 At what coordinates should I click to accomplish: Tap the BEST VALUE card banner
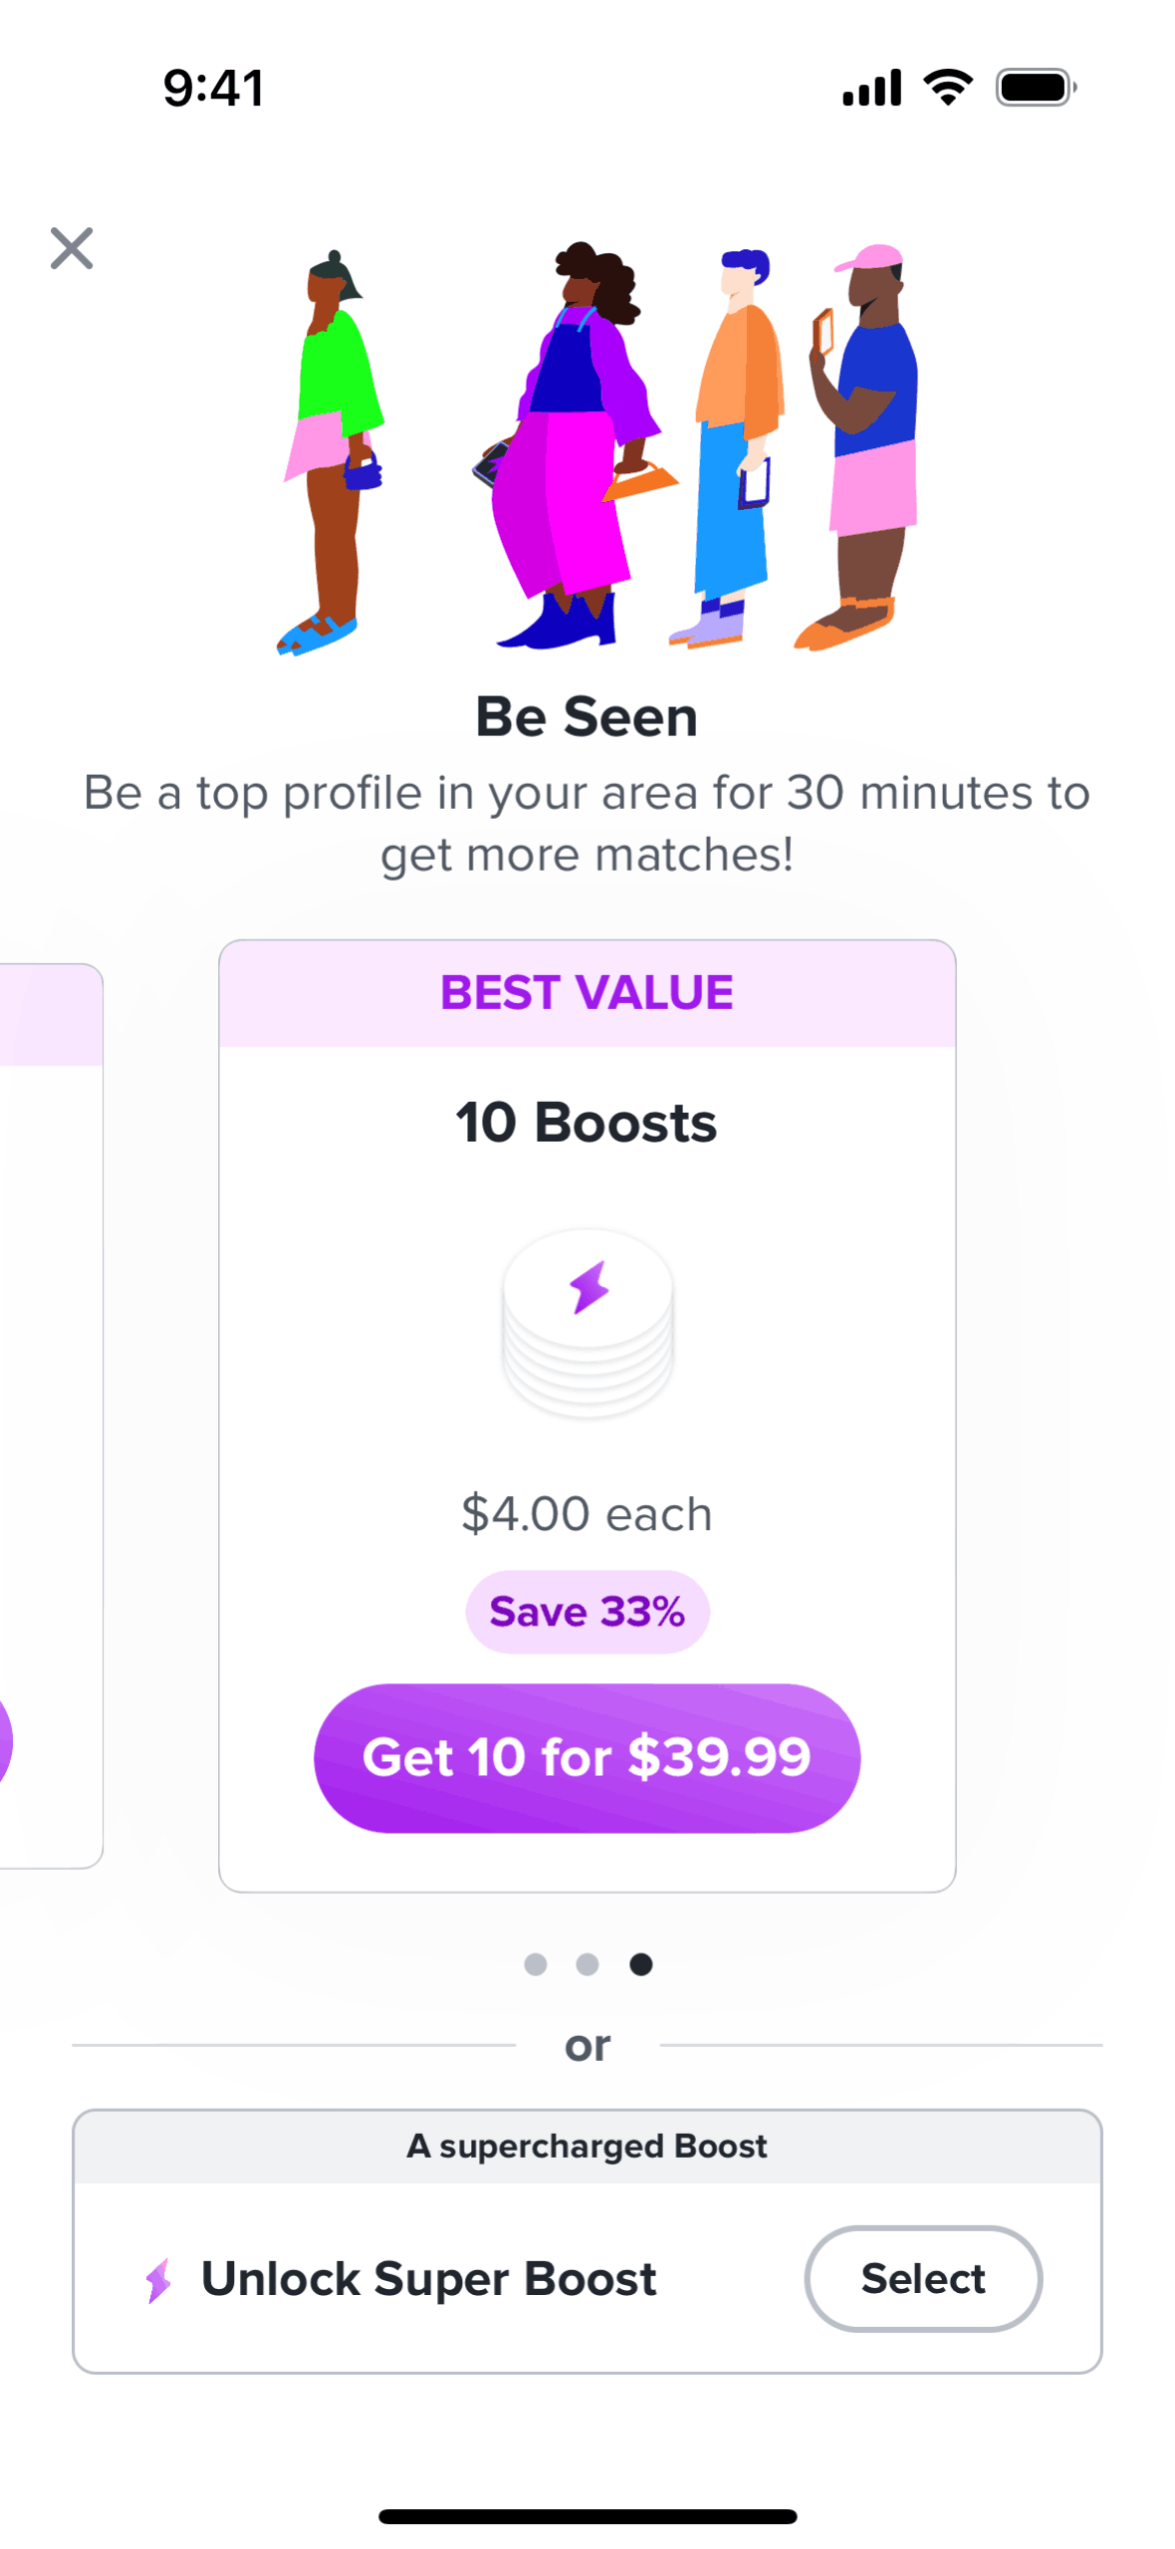click(x=587, y=992)
